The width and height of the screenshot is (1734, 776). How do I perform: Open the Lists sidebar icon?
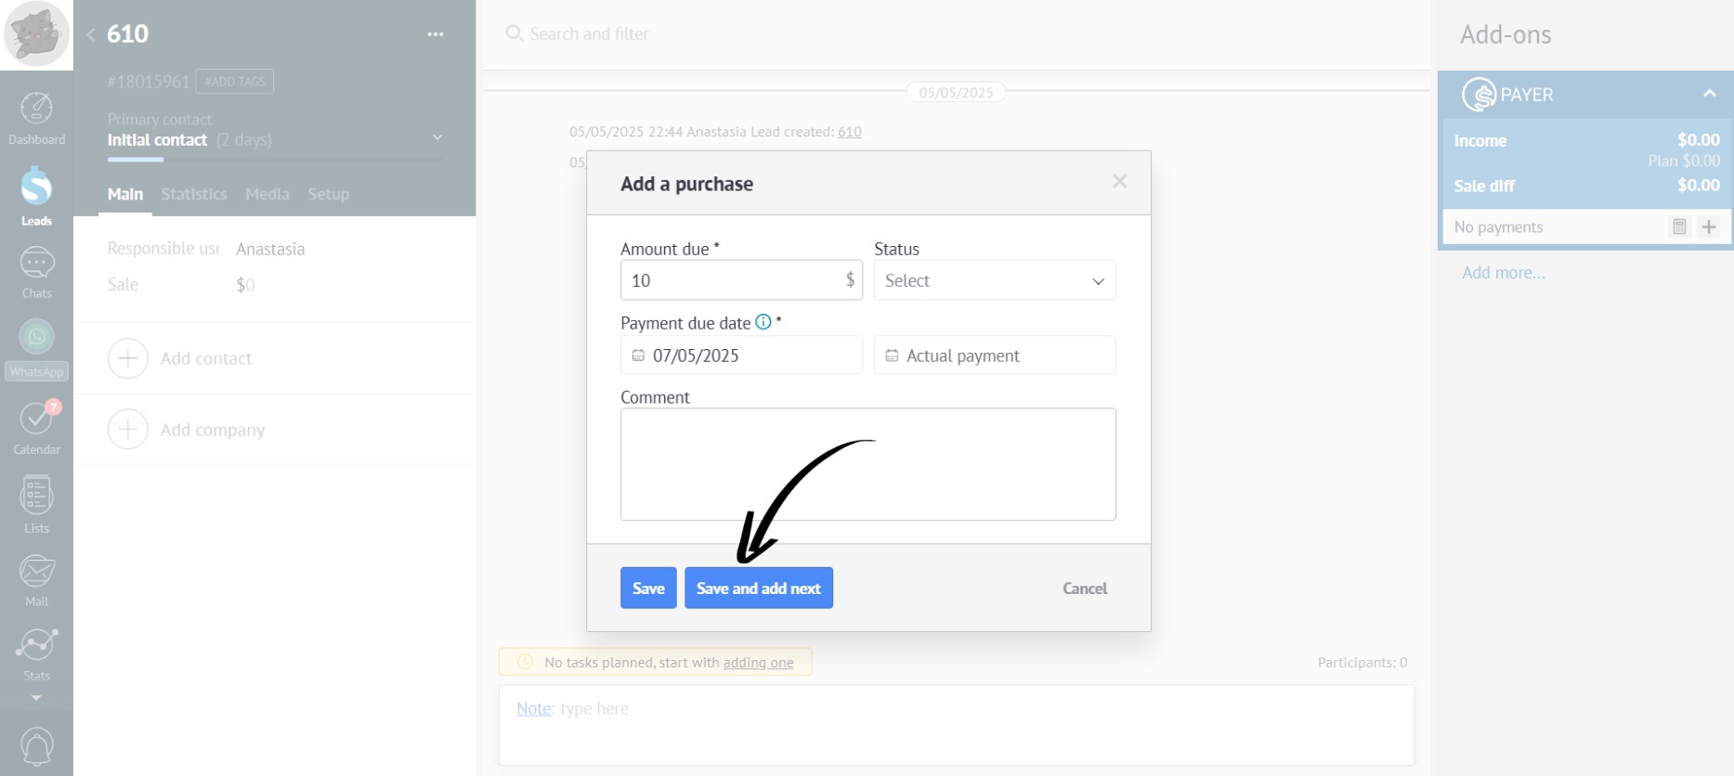click(x=36, y=504)
